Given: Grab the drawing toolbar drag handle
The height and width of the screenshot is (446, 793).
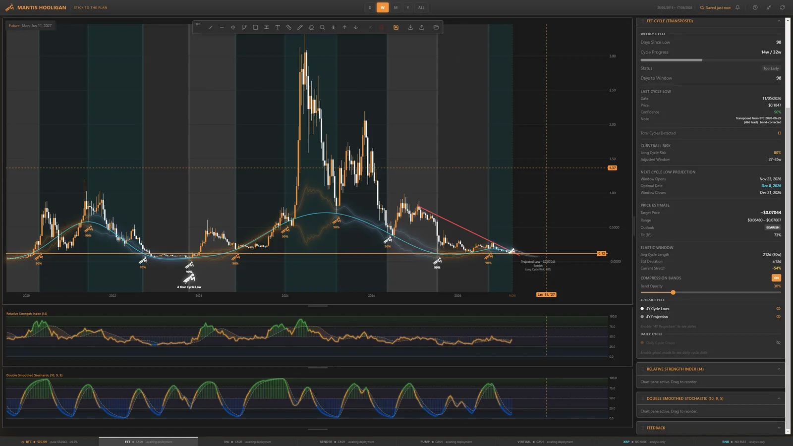Looking at the screenshot, I should 198,24.
